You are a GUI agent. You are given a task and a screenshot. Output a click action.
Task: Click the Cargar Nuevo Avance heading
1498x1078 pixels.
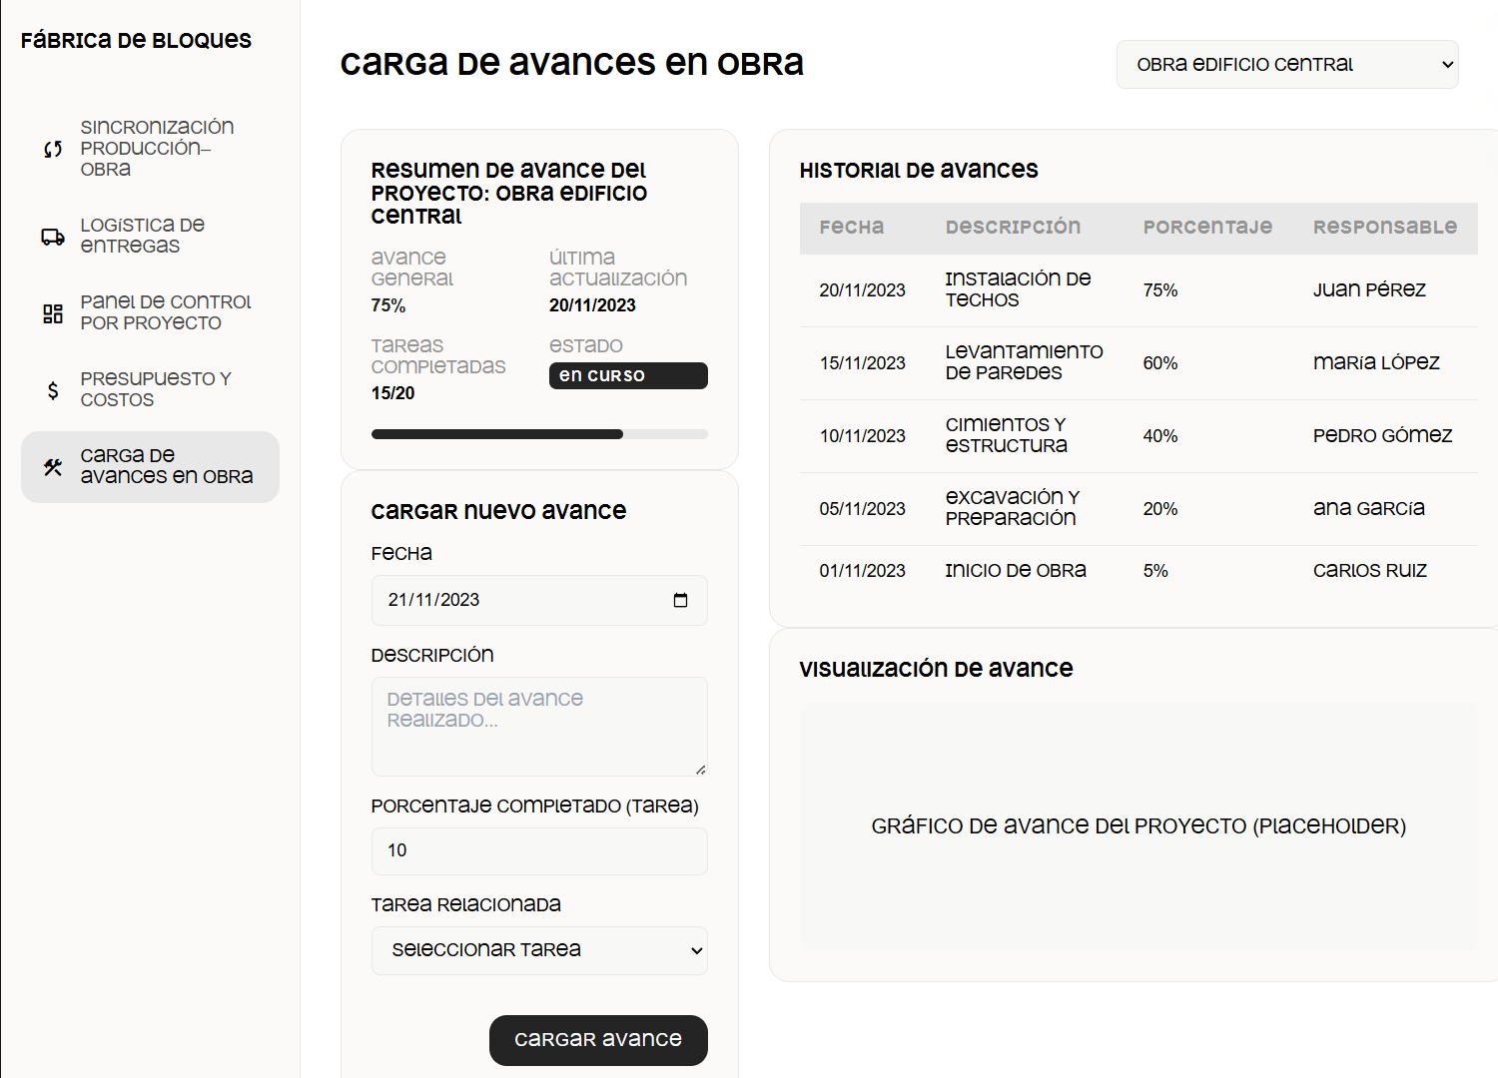(x=498, y=511)
